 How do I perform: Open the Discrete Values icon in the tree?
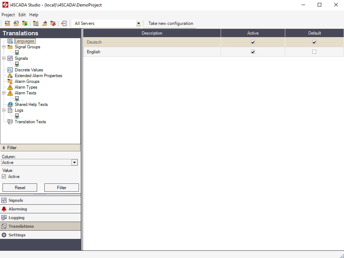tap(10, 70)
